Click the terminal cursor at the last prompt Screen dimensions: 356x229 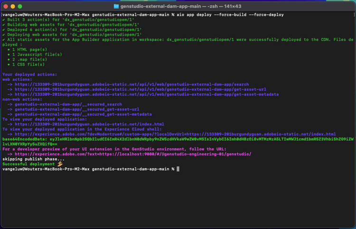pyautogui.click(x=178, y=169)
